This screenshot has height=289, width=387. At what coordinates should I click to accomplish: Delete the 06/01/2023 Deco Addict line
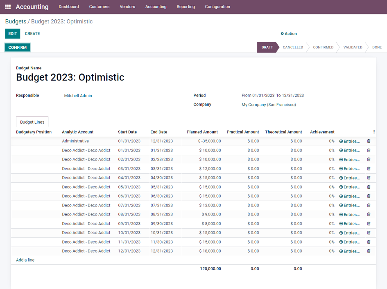tap(369, 196)
